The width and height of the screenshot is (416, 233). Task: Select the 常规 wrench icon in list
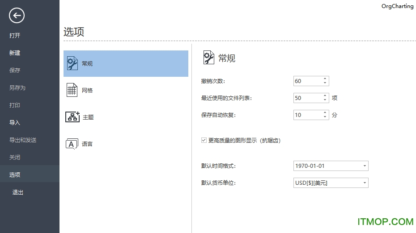[72, 63]
